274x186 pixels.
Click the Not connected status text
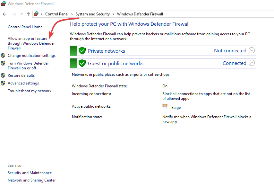[x=230, y=51]
